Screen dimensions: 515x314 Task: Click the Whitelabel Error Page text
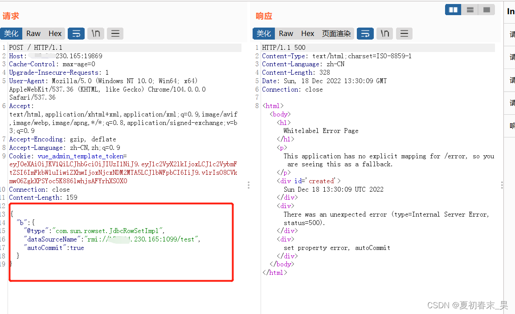click(x=321, y=131)
